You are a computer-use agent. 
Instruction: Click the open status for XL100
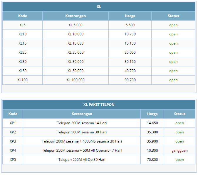click(173, 80)
